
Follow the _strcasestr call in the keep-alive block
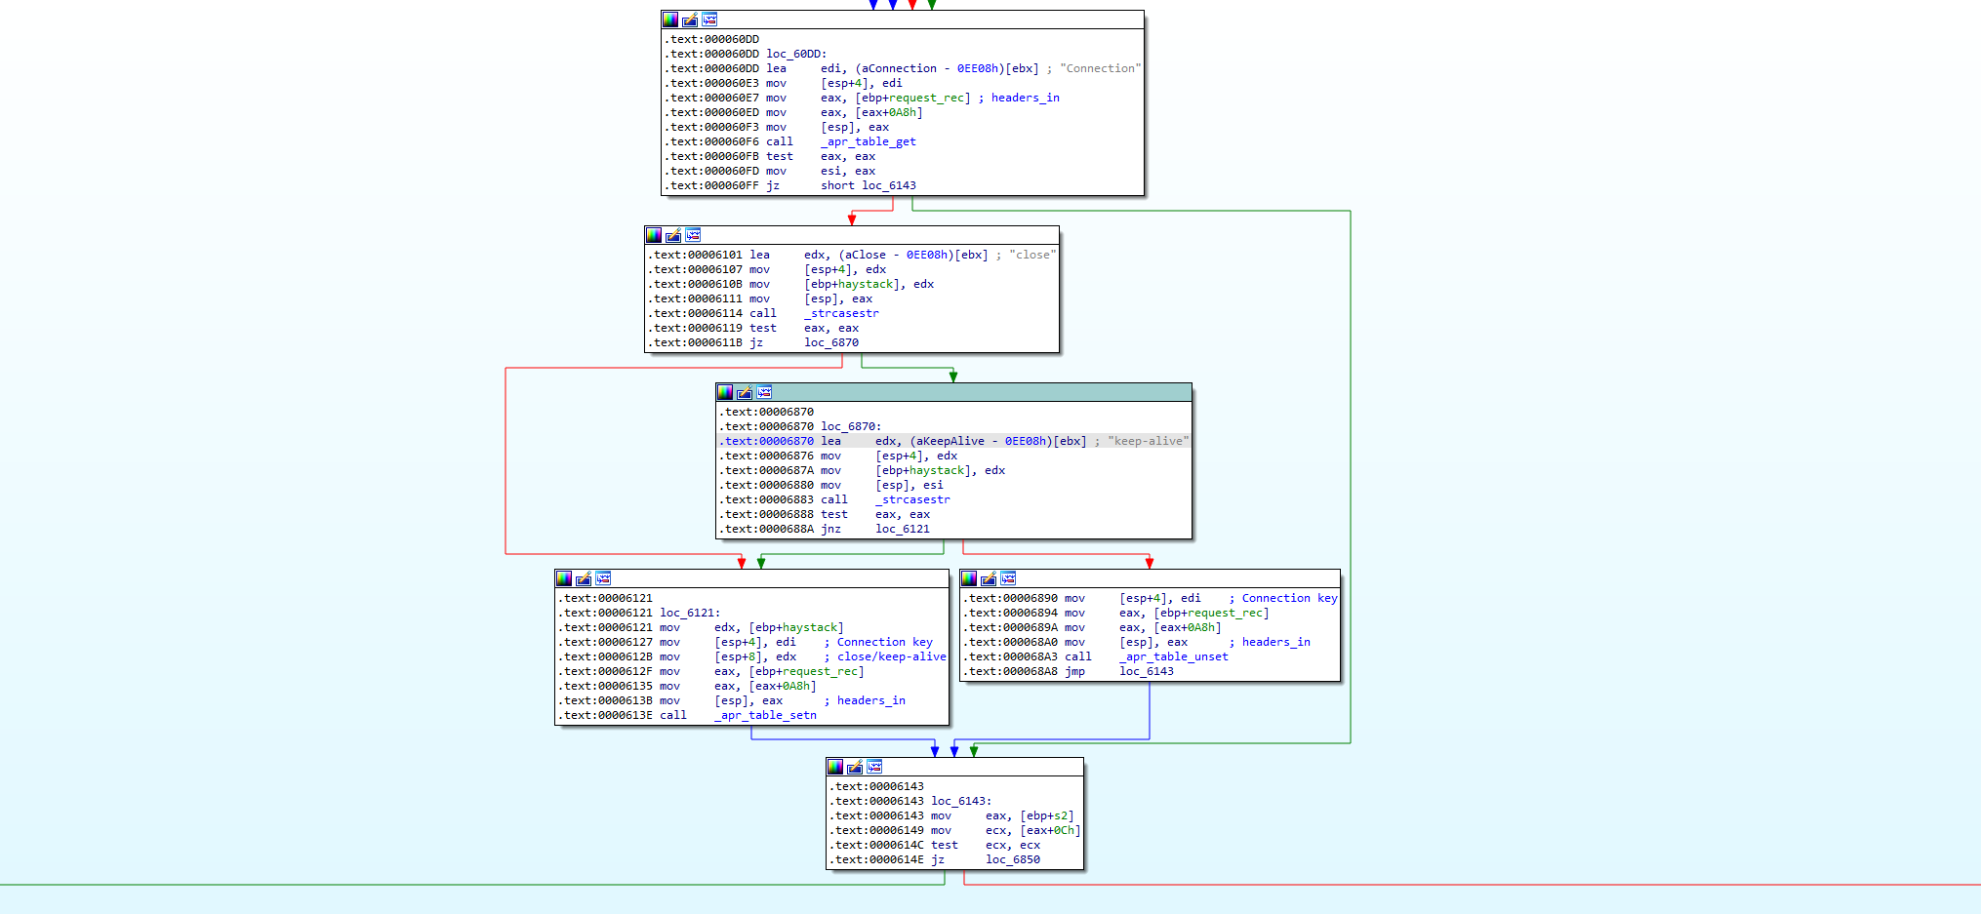pos(912,499)
